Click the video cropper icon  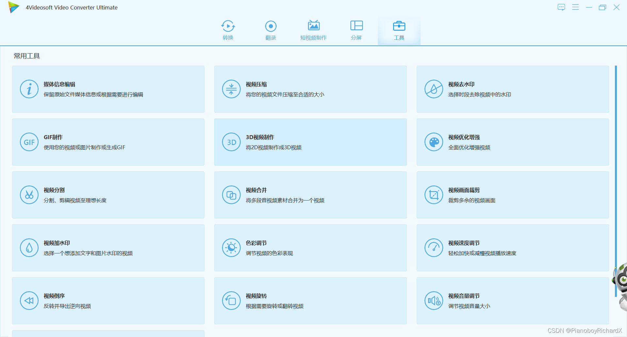click(x=434, y=195)
